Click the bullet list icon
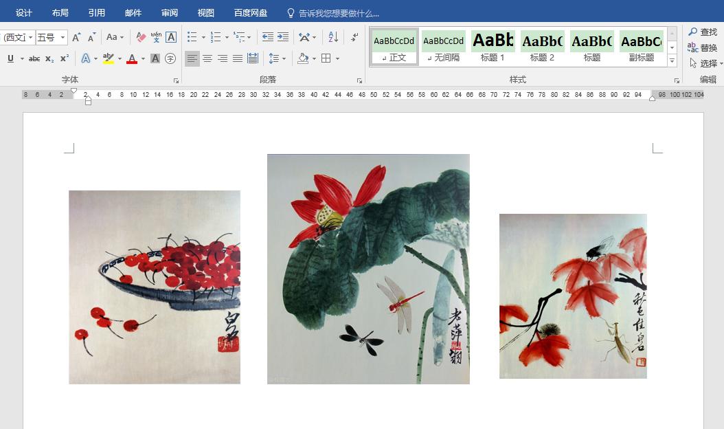The height and width of the screenshot is (429, 724). (x=192, y=37)
